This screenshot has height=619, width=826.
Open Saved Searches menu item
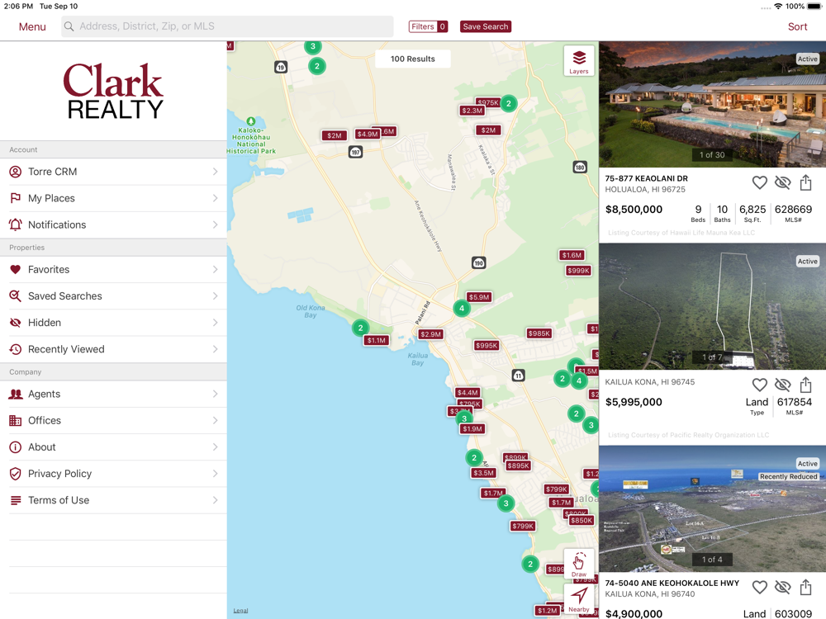coord(113,295)
